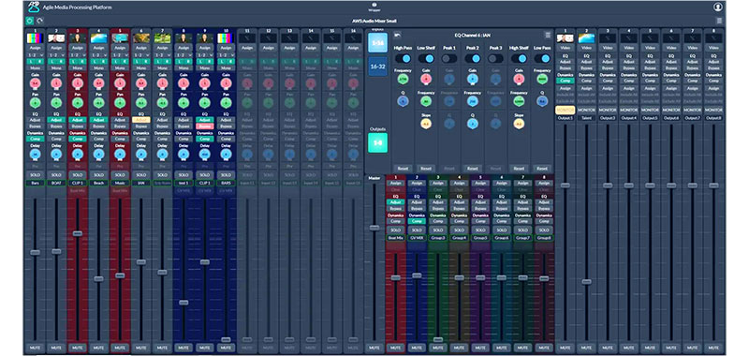Toggle the High Shelf filter switch
Viewport: 749px width, 356px height.
[519, 58]
